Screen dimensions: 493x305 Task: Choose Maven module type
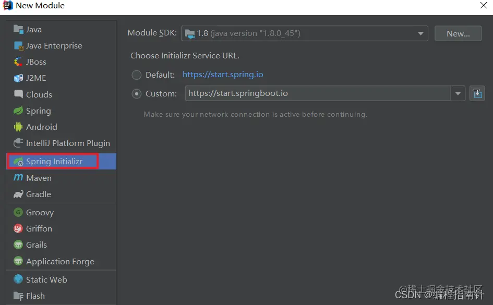[x=62, y=178]
